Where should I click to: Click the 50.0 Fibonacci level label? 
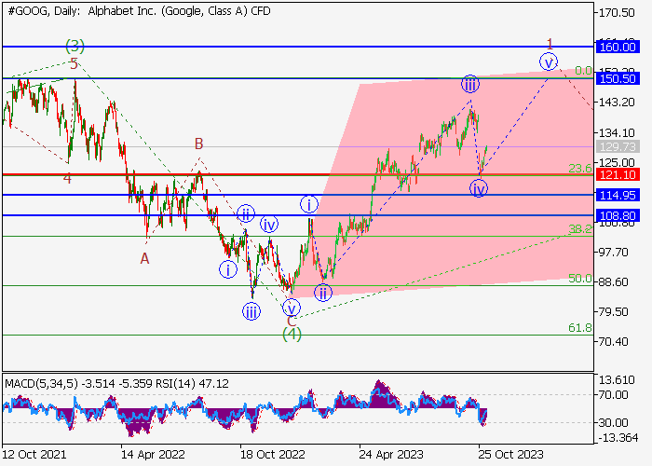click(580, 279)
